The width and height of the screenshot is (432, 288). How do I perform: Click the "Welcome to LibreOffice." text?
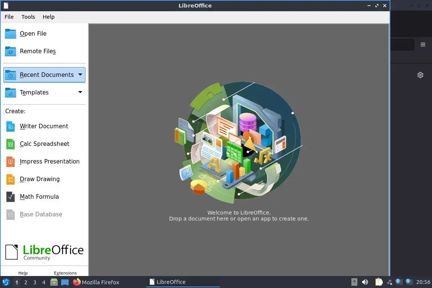coord(239,213)
